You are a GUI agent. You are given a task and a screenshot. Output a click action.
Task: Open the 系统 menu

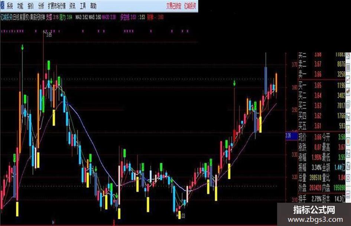[x=10, y=6]
